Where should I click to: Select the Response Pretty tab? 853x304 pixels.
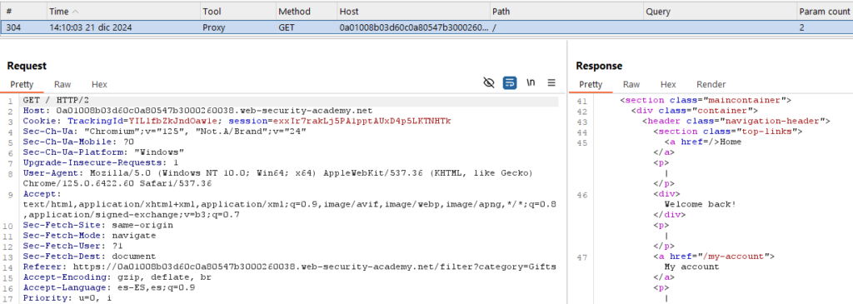(591, 84)
